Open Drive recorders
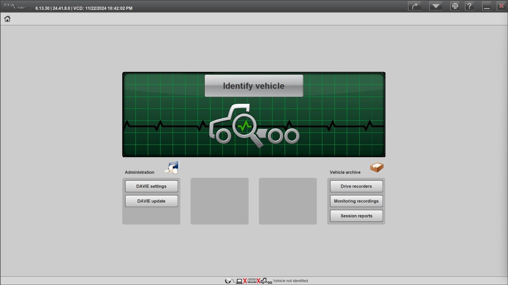 tap(356, 186)
